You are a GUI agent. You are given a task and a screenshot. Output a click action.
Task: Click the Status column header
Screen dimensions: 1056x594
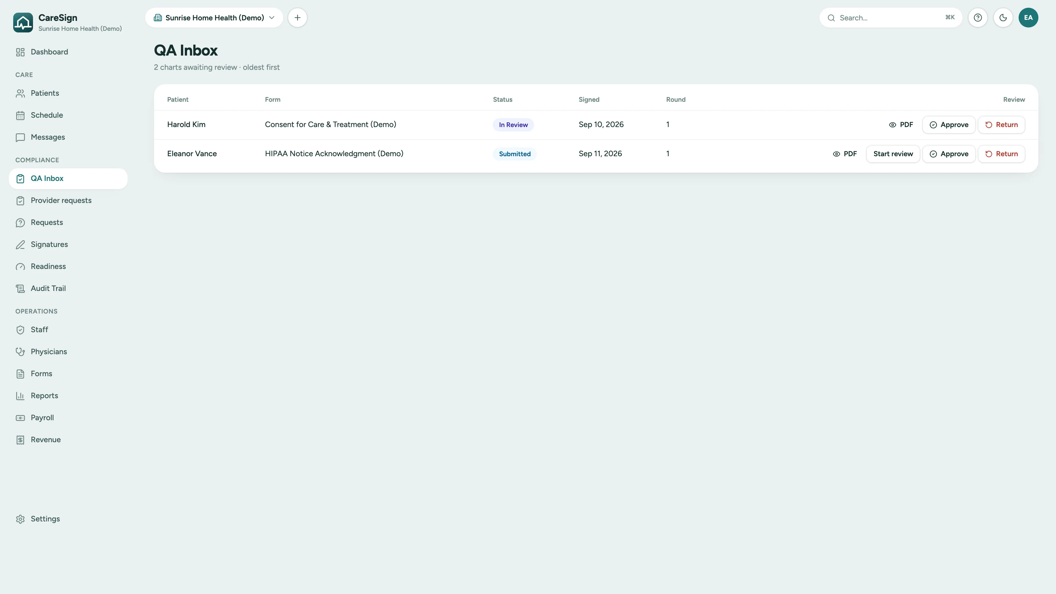(503, 100)
